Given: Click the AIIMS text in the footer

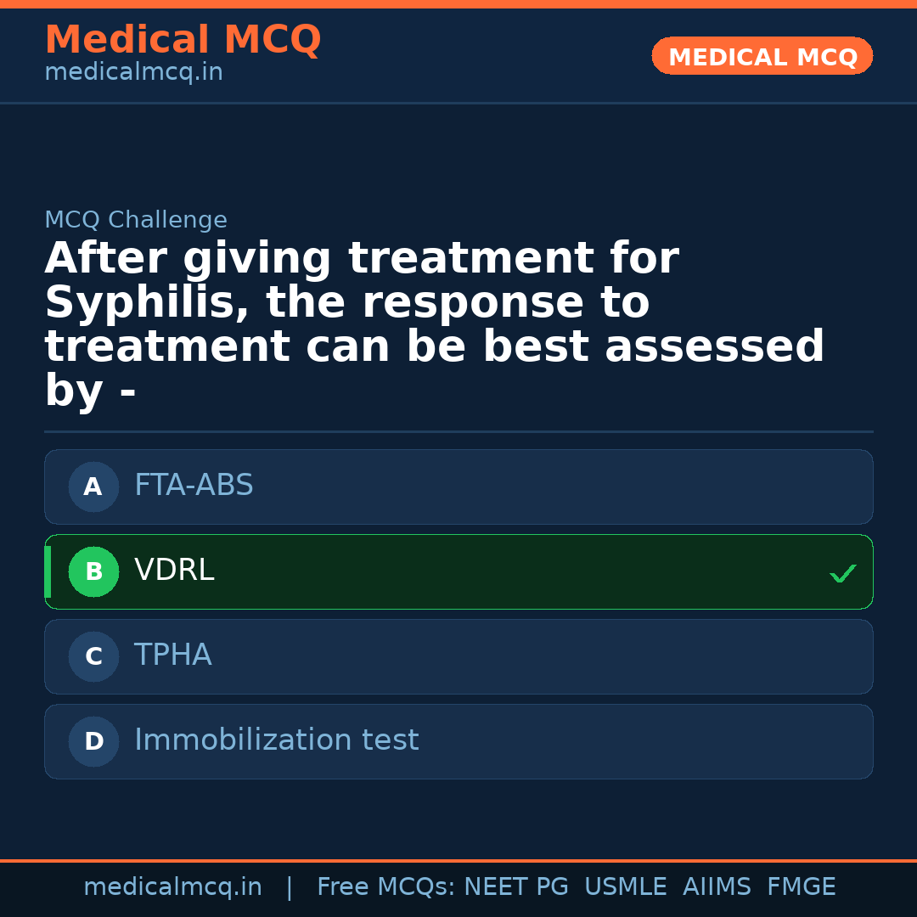Looking at the screenshot, I should 717,887.
